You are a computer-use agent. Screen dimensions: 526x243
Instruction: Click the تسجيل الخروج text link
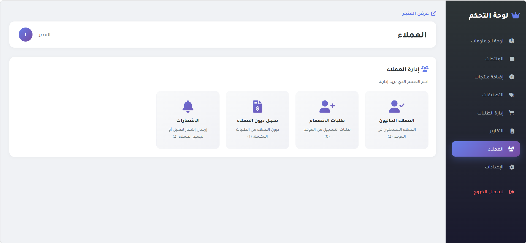click(x=489, y=192)
